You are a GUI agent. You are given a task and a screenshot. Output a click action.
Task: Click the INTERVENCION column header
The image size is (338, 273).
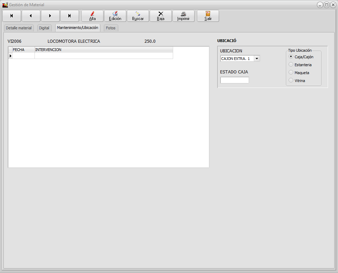click(104, 50)
